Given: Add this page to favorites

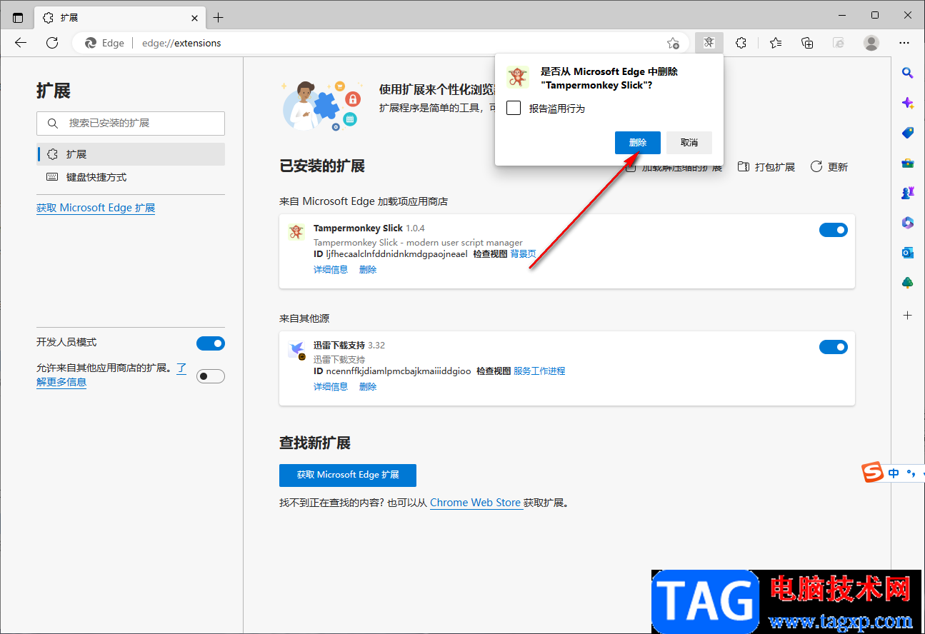Looking at the screenshot, I should tap(673, 43).
